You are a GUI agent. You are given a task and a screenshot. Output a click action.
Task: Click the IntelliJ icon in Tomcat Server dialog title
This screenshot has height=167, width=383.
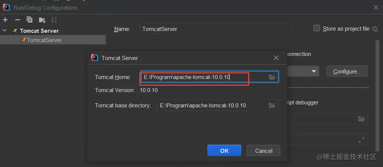pos(94,58)
